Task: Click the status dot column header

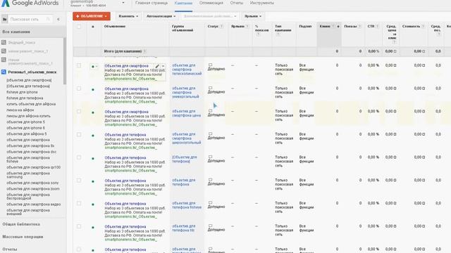Action: tap(92, 27)
